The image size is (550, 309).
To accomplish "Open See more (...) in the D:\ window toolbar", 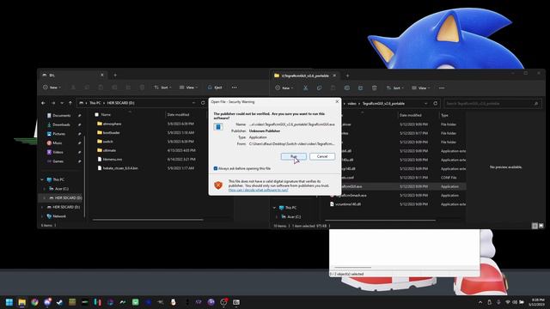I will coord(235,88).
